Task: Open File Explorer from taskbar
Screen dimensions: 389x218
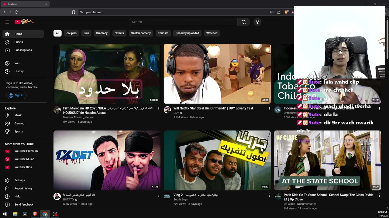Action: point(15,214)
